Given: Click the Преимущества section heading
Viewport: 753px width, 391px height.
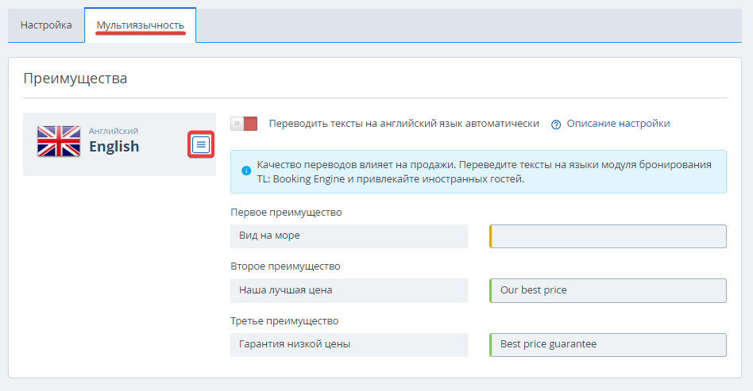Looking at the screenshot, I should [75, 79].
